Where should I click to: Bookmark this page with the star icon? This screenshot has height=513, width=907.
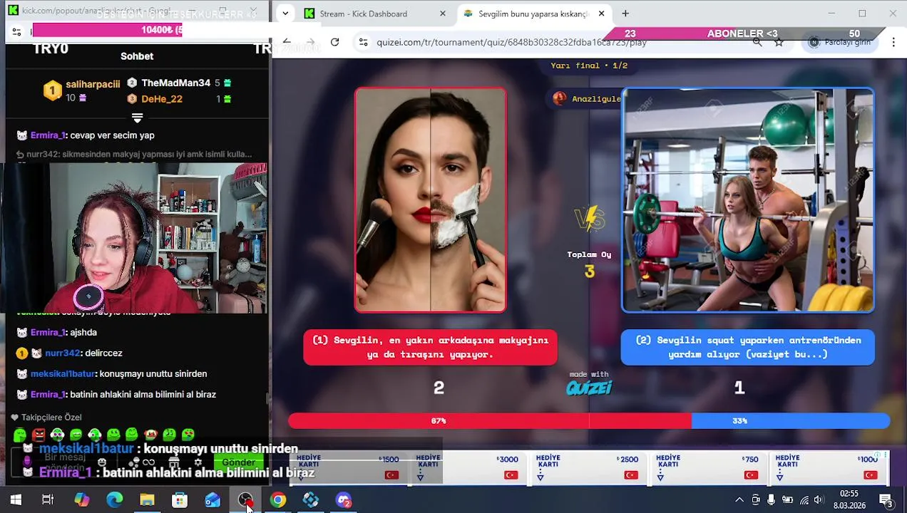[779, 42]
